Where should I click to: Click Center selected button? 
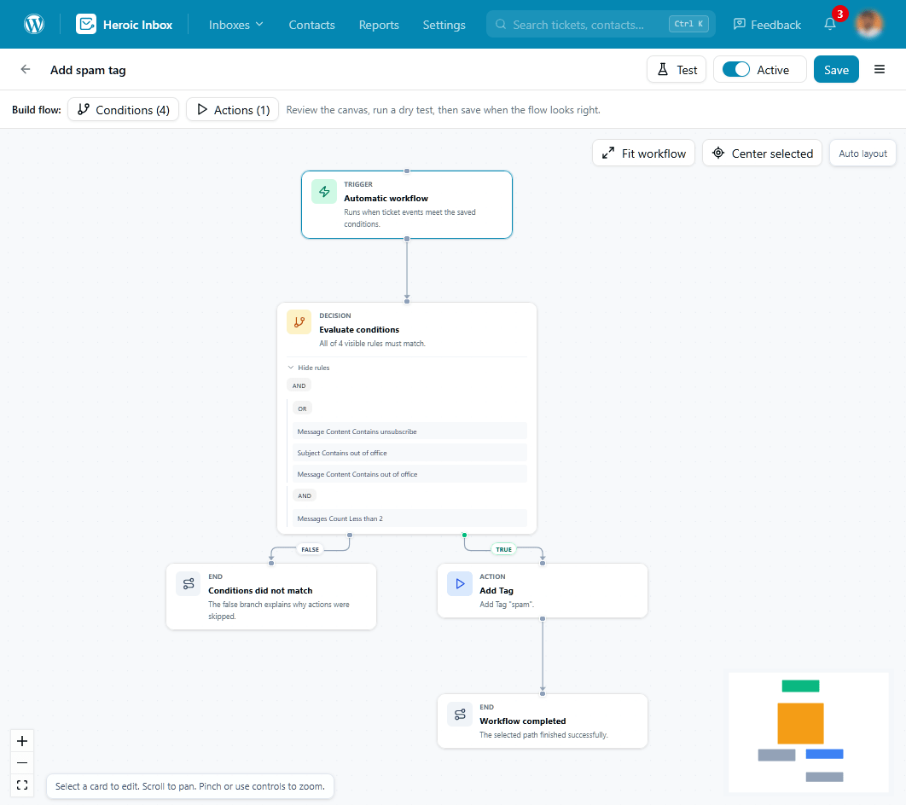click(x=762, y=153)
